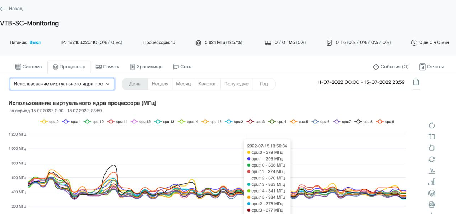Image resolution: width=456 pixels, height=214 pixels.
Task: Open the calendar date picker
Action: tap(416, 82)
